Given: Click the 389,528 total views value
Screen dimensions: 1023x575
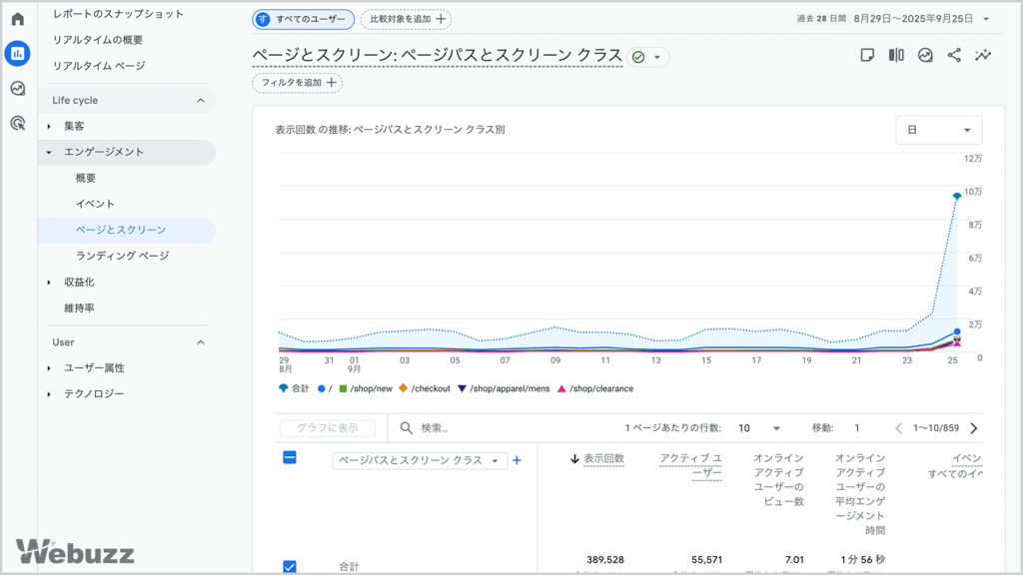Looking at the screenshot, I should tap(604, 559).
